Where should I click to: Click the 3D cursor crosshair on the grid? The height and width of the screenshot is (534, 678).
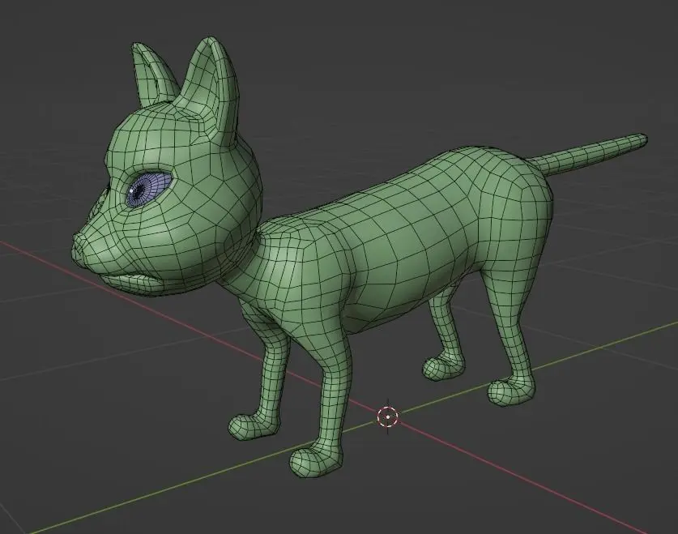point(388,417)
